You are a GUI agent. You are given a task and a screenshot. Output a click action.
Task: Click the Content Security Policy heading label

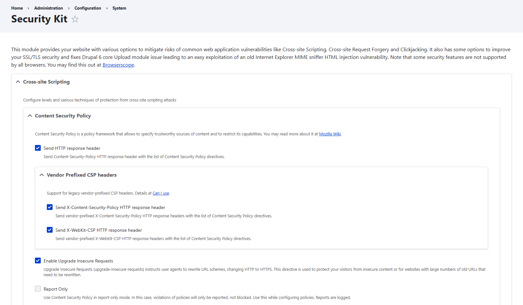63,116
